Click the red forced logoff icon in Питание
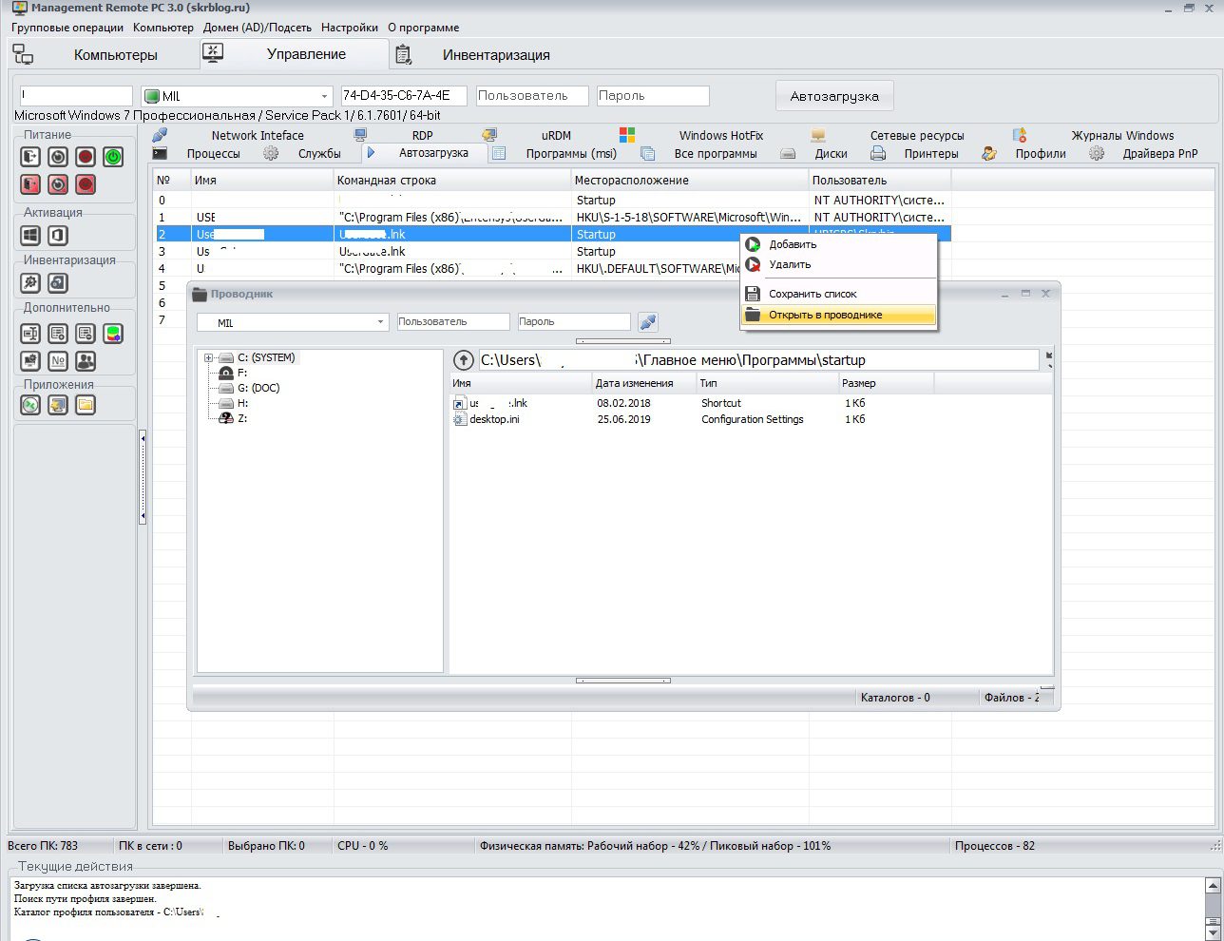 [x=30, y=184]
